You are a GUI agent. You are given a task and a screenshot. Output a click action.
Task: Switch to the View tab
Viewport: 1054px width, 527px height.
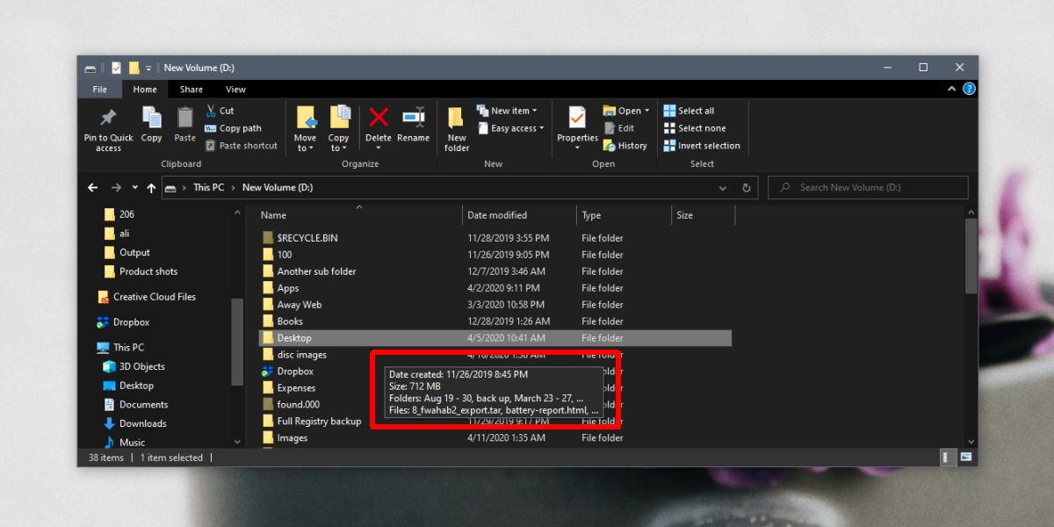235,89
